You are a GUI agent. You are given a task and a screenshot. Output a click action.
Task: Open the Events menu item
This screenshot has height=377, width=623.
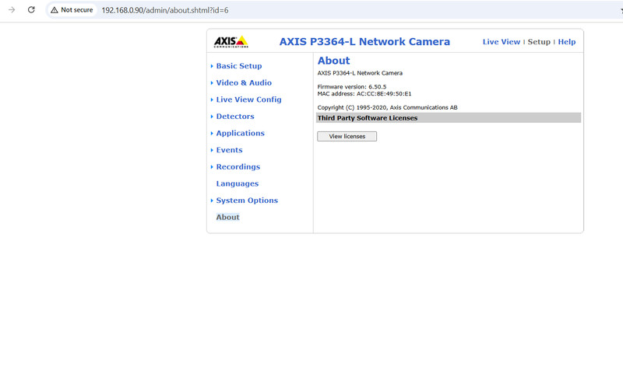229,150
